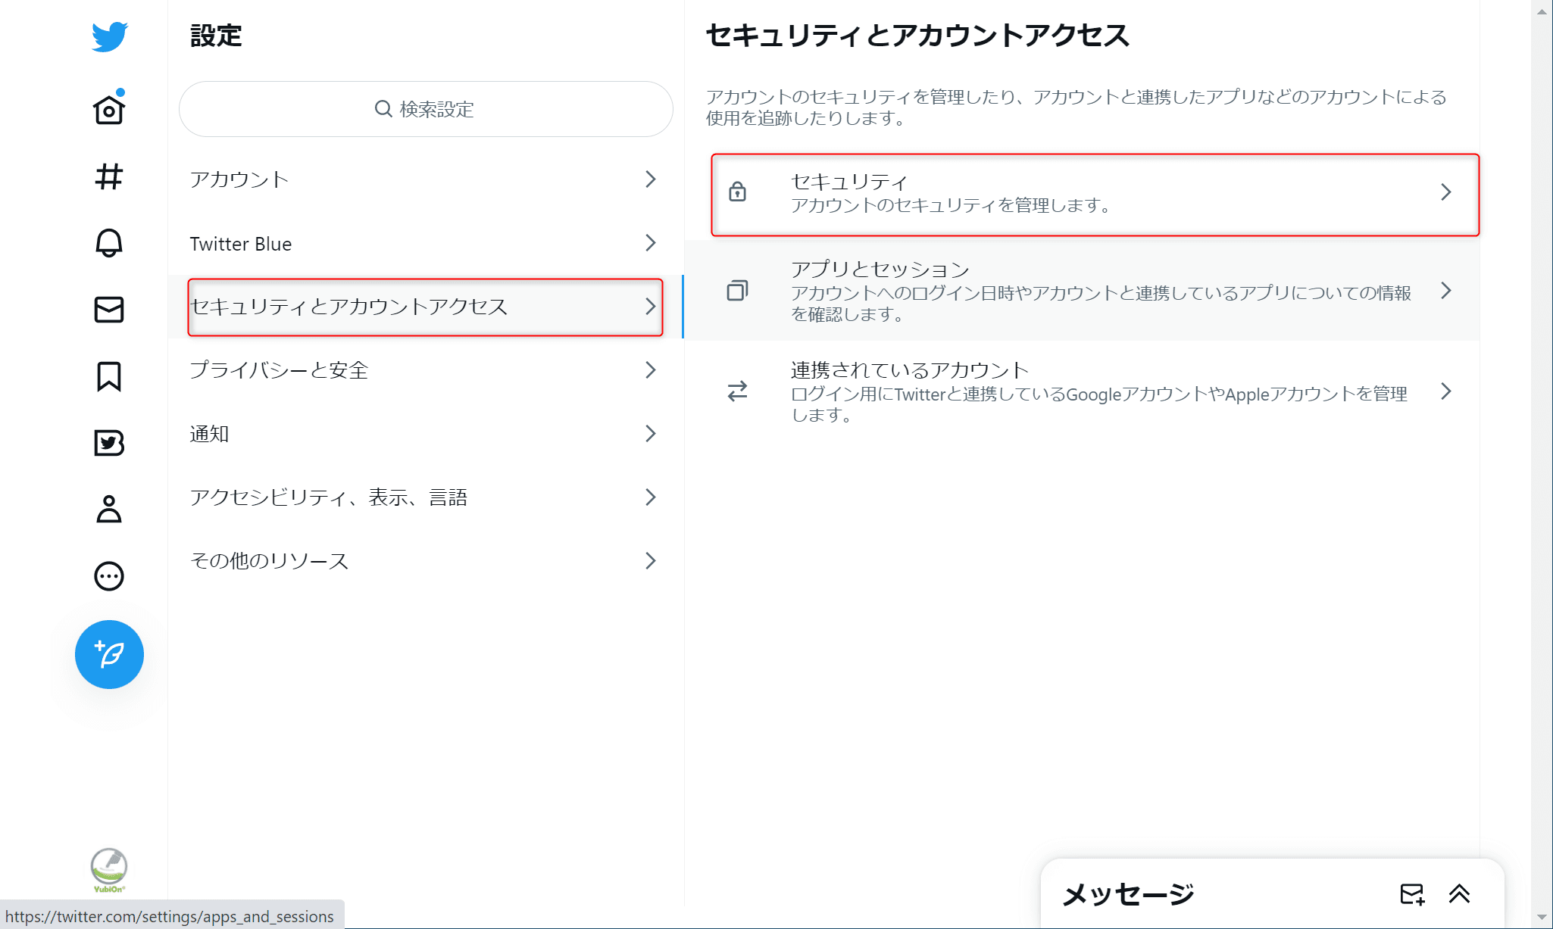
Task: Click the 検索設定 search field
Action: (426, 109)
